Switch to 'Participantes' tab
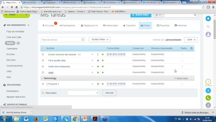Image resolution: width=216 pixels, height=122 pixels. point(67,25)
